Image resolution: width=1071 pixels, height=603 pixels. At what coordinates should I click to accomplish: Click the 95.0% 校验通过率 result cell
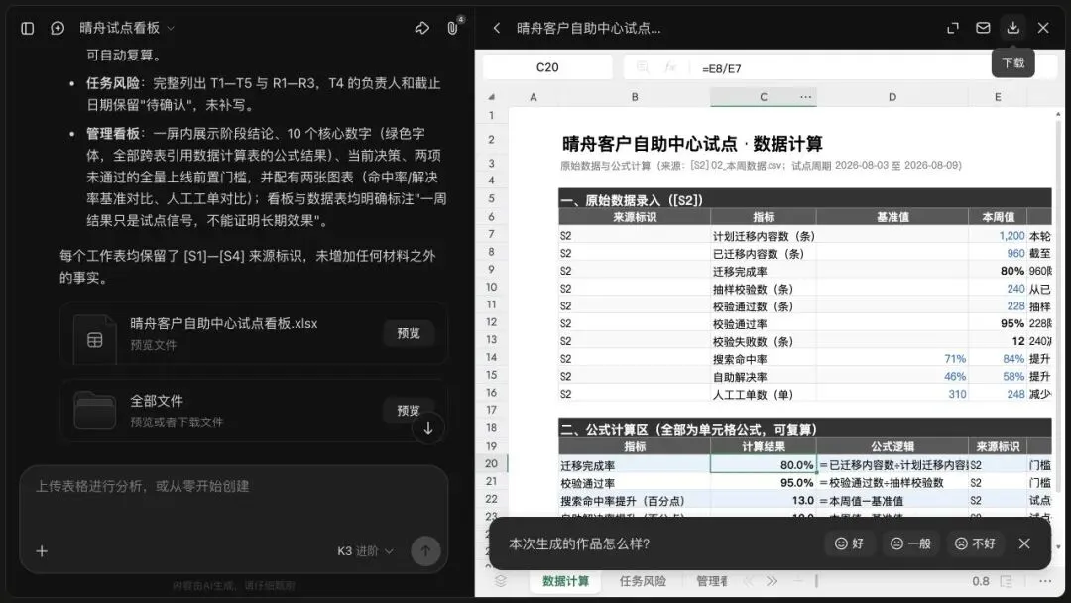763,483
